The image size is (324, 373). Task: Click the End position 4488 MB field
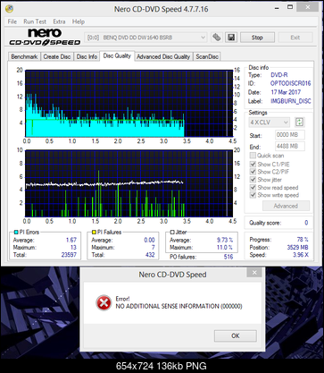(290, 146)
